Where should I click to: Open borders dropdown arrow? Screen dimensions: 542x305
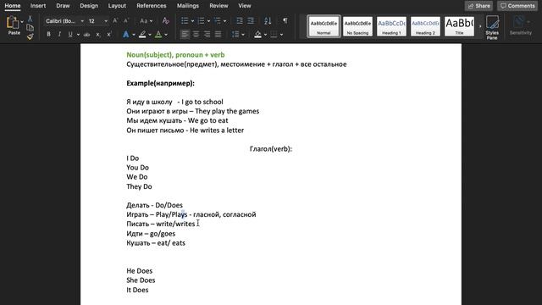coord(281,35)
